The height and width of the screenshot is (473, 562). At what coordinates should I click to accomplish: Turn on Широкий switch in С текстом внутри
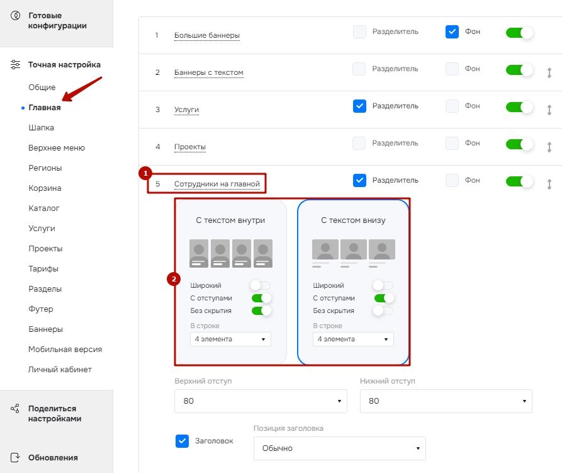[261, 285]
